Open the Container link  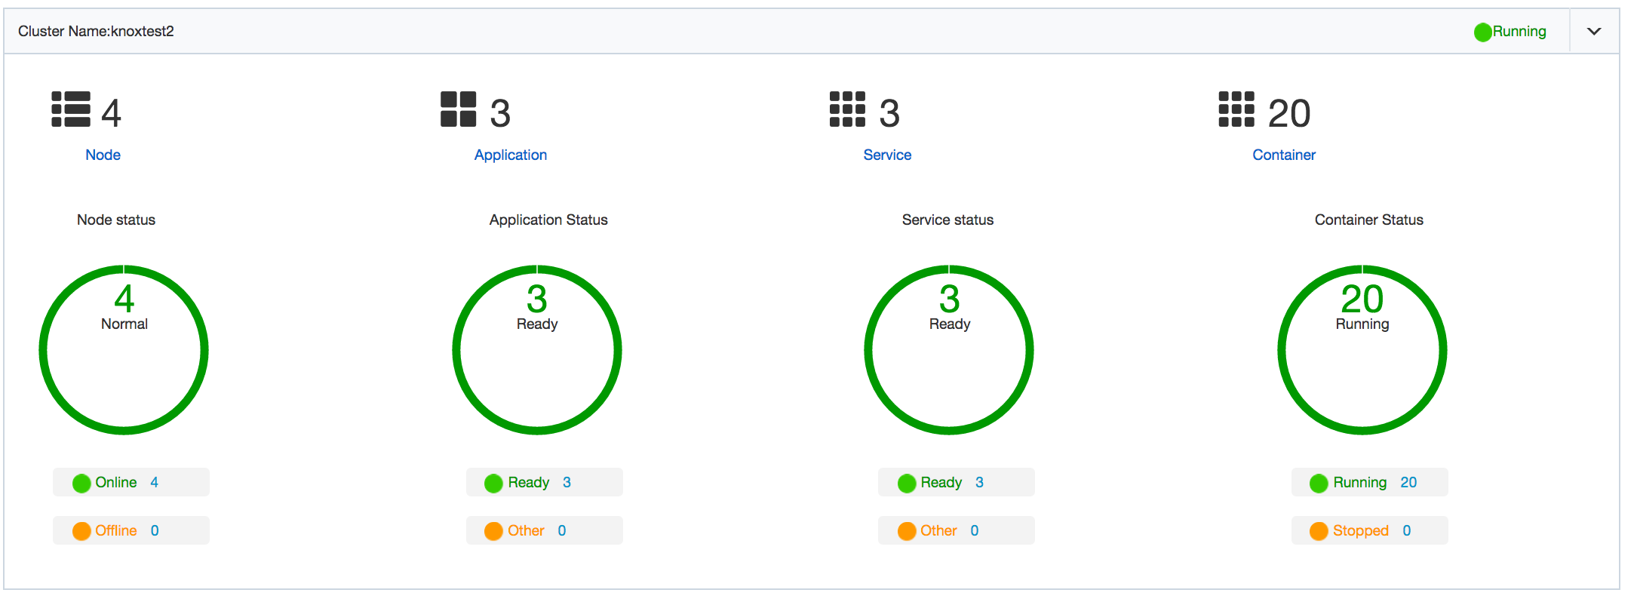click(x=1284, y=155)
